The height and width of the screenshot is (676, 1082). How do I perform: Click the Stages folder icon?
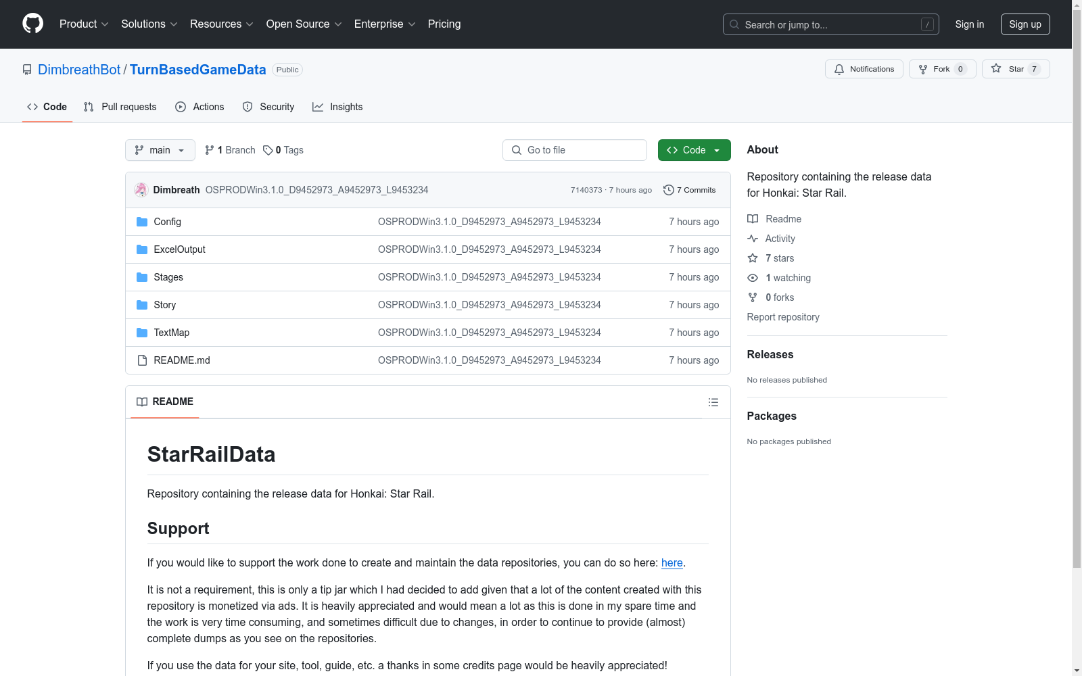pos(142,277)
